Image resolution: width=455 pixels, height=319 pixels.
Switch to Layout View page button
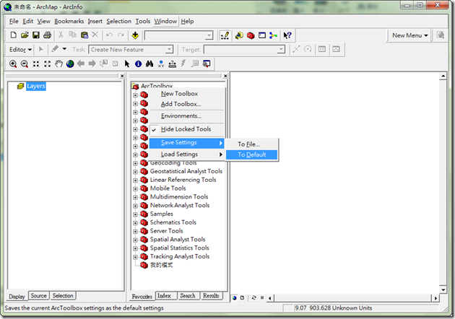click(242, 298)
